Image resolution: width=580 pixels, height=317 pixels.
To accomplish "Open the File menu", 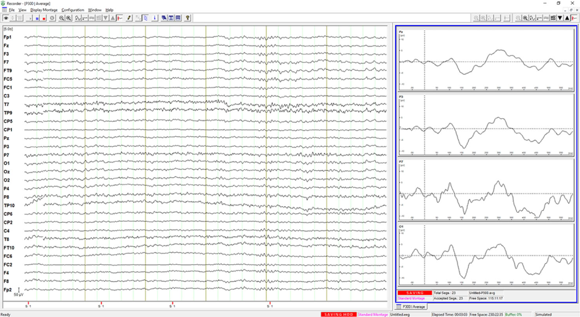I will 12,10.
